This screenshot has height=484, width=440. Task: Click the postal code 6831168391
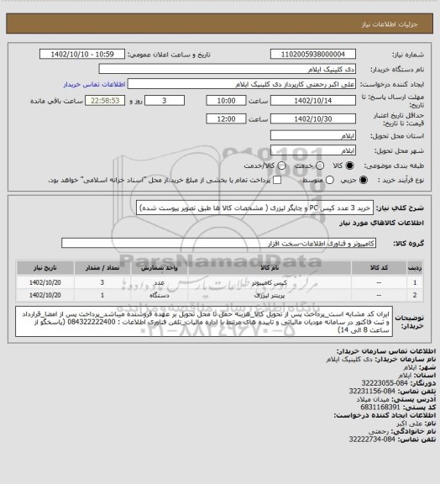coord(380,408)
